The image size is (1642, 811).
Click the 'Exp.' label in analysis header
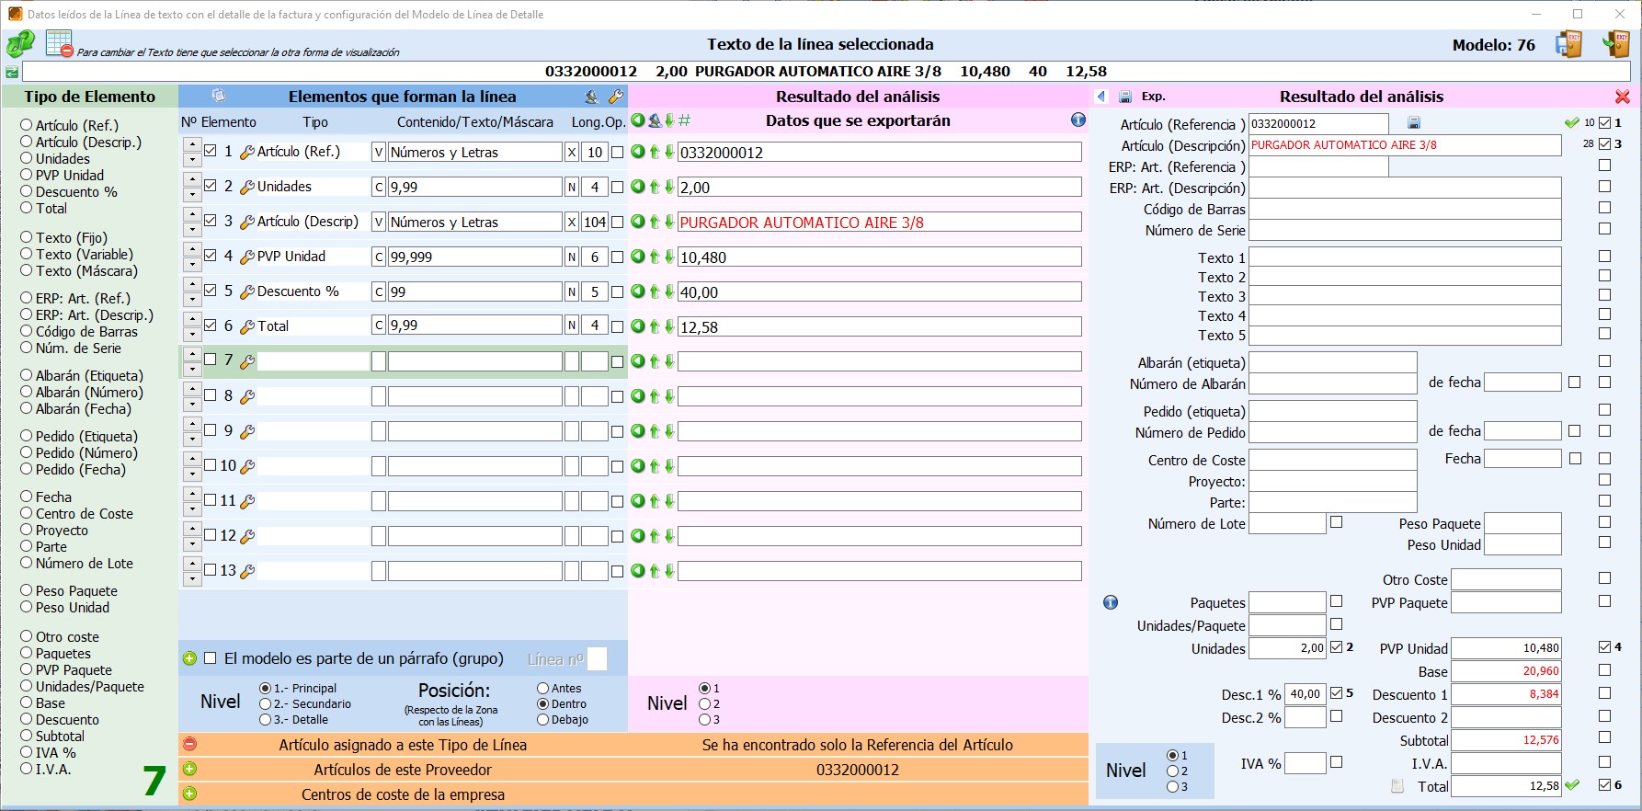[x=1153, y=97]
